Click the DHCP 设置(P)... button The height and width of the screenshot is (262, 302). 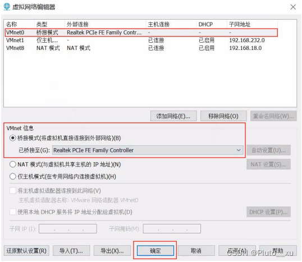tap(269, 212)
